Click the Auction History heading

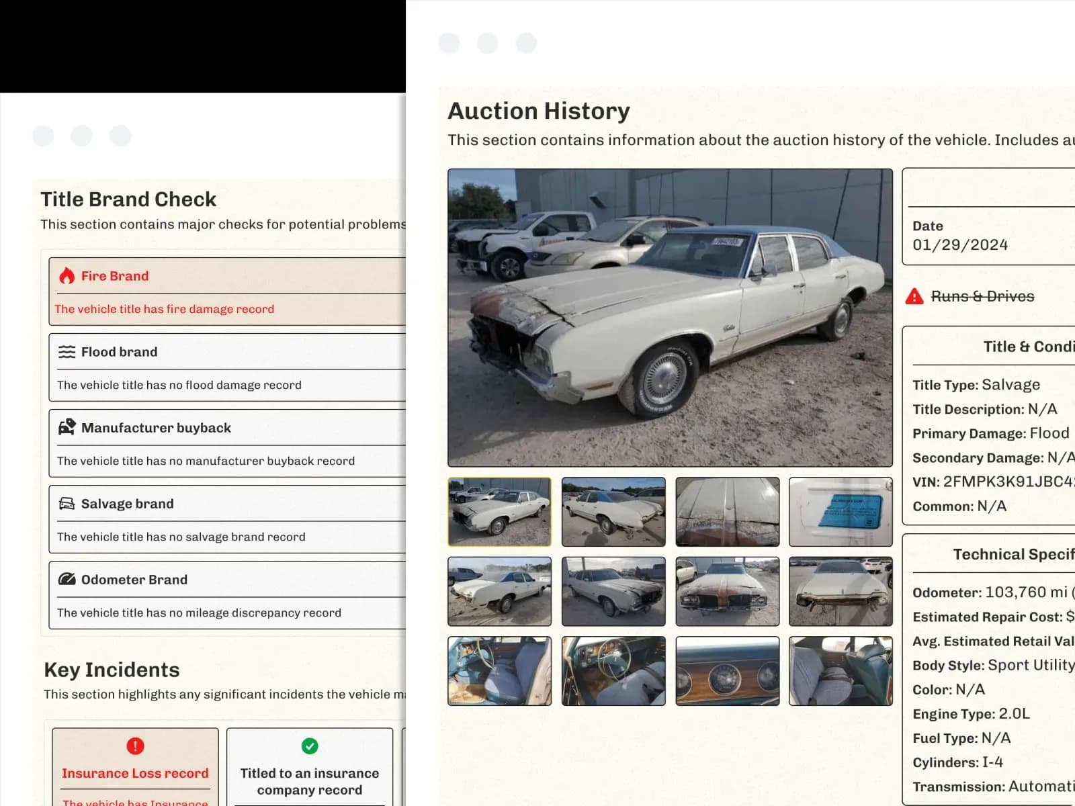[x=539, y=111]
